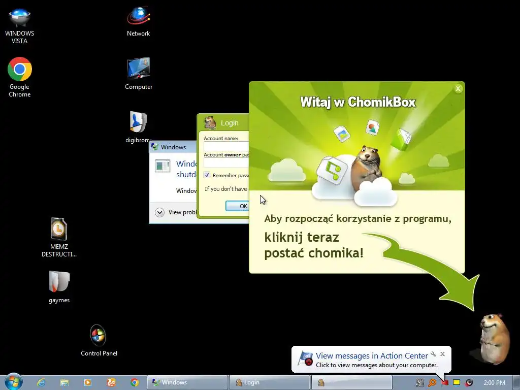Open the Start menu orb
The height and width of the screenshot is (390, 520).
point(13,382)
